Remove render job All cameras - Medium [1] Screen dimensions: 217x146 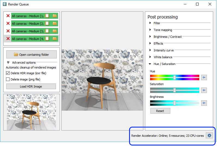8,16
